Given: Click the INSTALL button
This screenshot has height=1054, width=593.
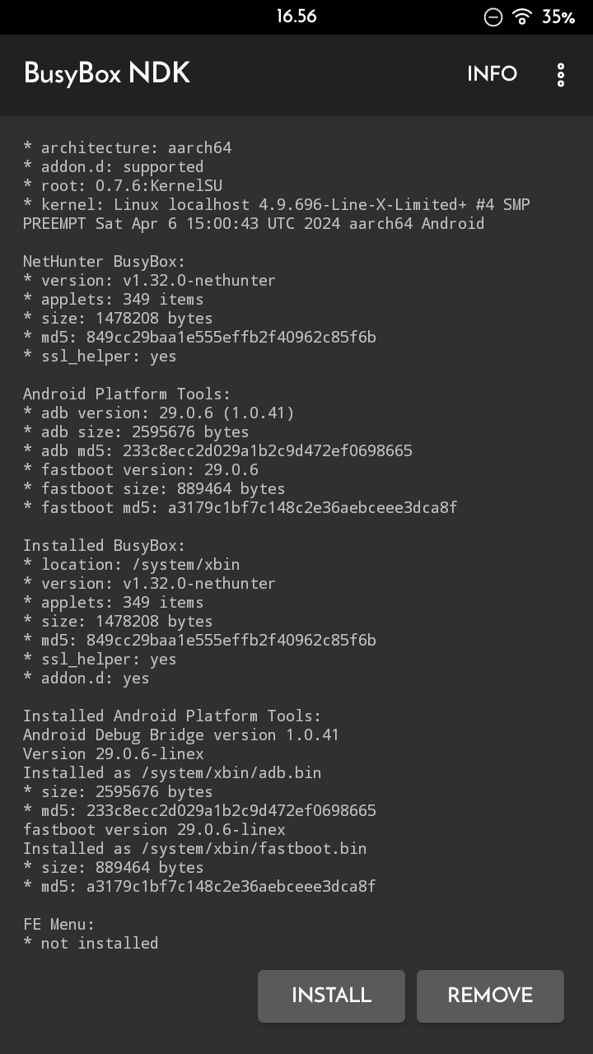Looking at the screenshot, I should (x=331, y=996).
